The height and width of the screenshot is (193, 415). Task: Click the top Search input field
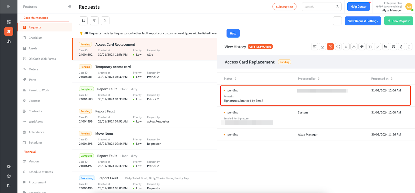[319, 7]
